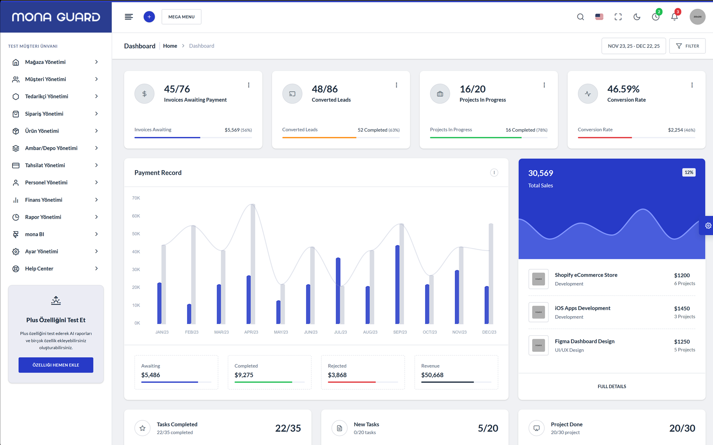
Task: Click the search magnifier icon
Action: coord(580,17)
